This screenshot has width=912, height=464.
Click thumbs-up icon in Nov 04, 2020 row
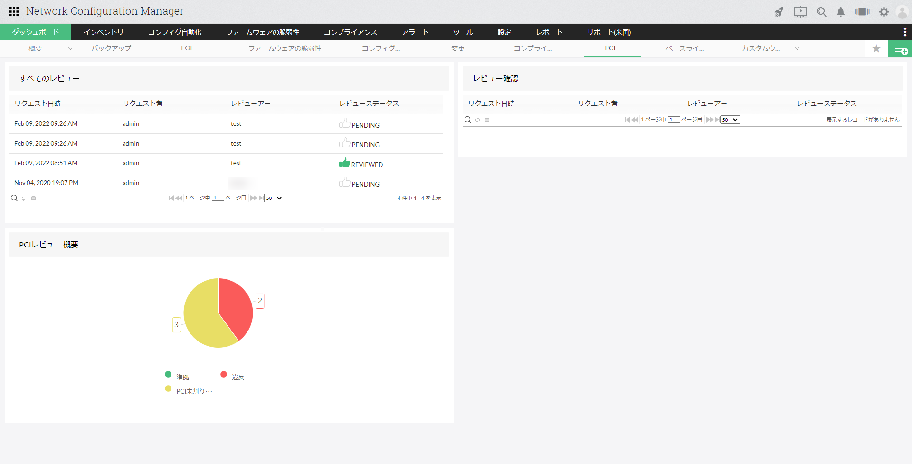(344, 182)
